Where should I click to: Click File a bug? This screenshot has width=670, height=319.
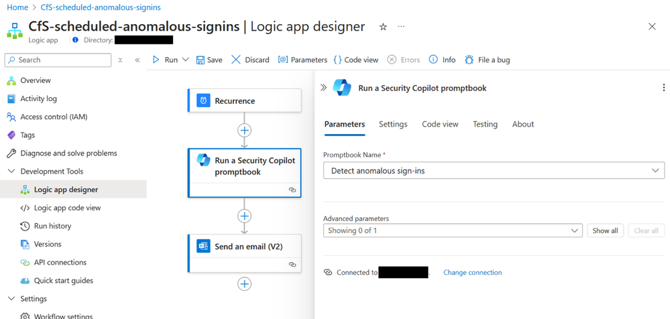[x=487, y=60]
